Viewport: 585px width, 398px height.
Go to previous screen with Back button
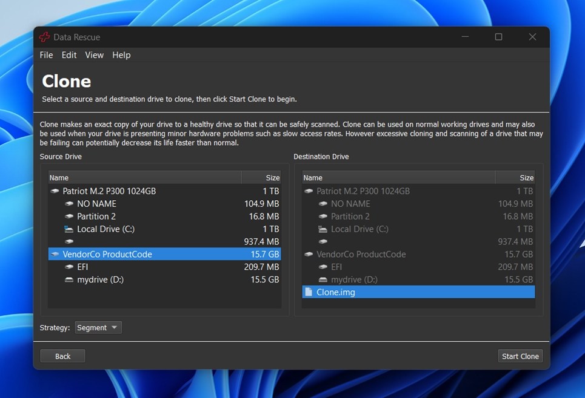[x=62, y=356]
